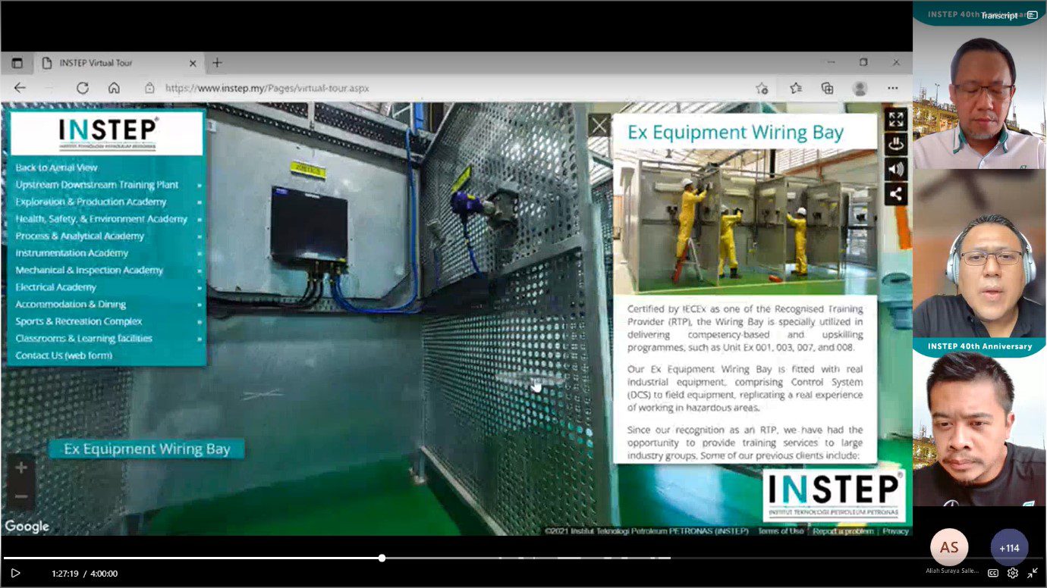Toggle closed captions in the video player
Image resolution: width=1047 pixels, height=588 pixels.
[x=992, y=573]
